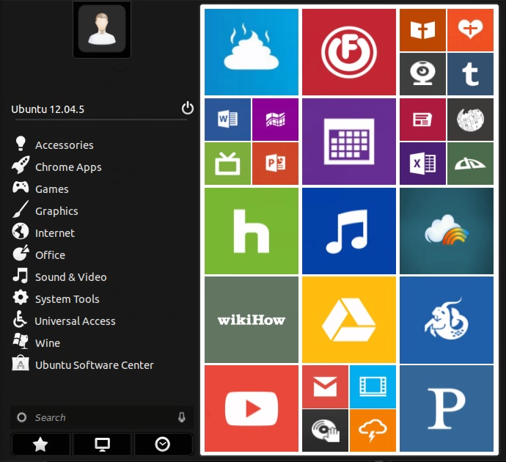
Task: Open the Gmail envelope tile
Action: click(x=325, y=386)
